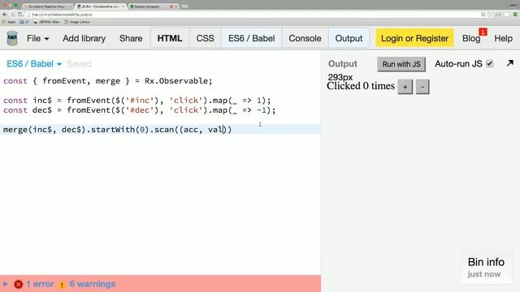Image resolution: width=520 pixels, height=292 pixels.
Task: Click the 'const inc$' code line
Action: (x=137, y=101)
